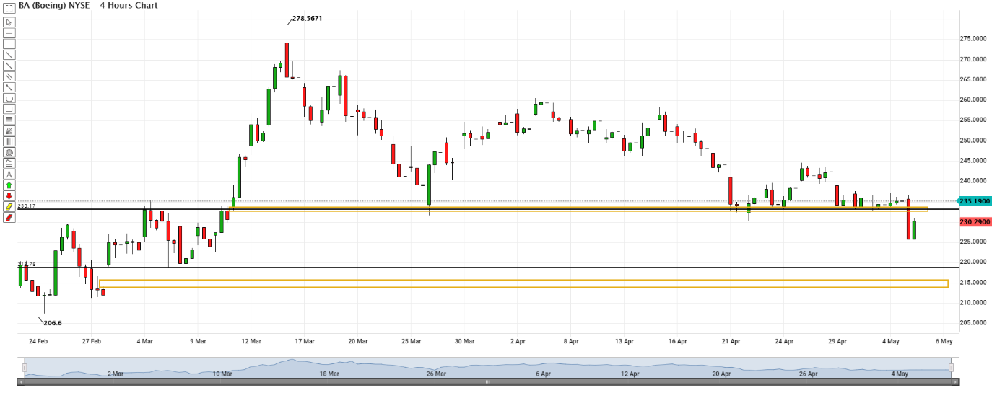This screenshot has height=393, width=992.
Task: Select the cursor pointer tool
Action: (9, 22)
